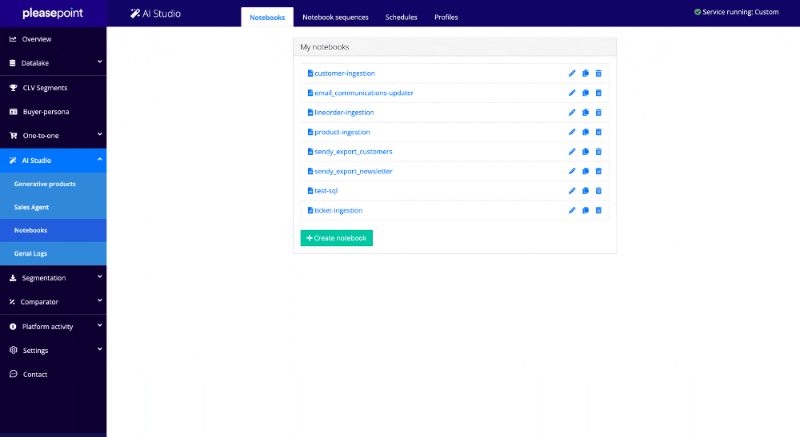Copy sendy_export_newsletter notebook icon

(586, 171)
